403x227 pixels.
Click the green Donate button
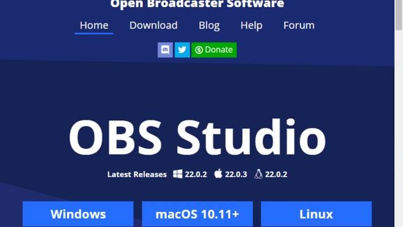pyautogui.click(x=214, y=50)
